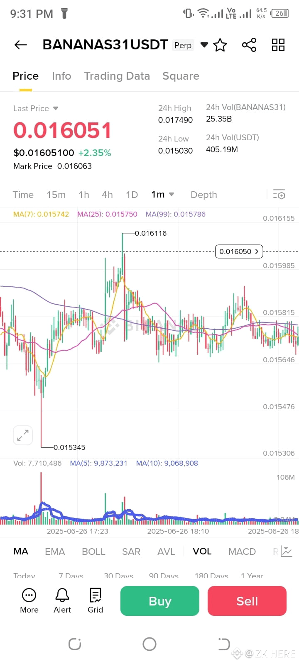Switch to the Price tab
The image size is (299, 664).
click(x=25, y=76)
